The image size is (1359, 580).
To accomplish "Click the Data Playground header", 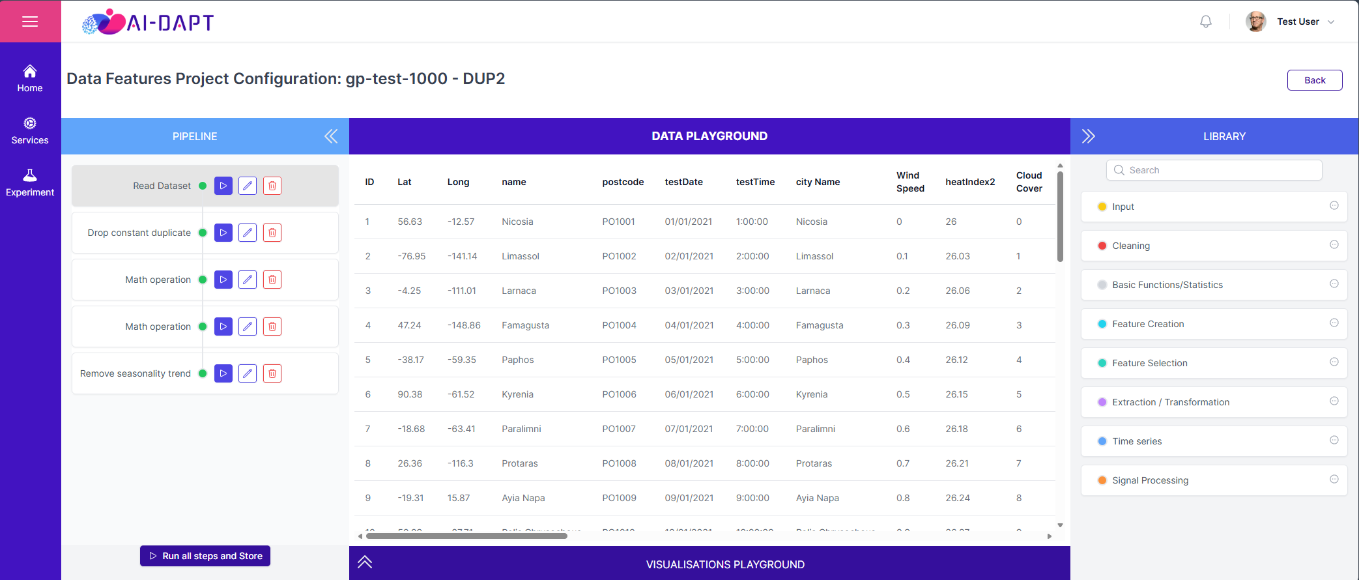I will pos(709,136).
